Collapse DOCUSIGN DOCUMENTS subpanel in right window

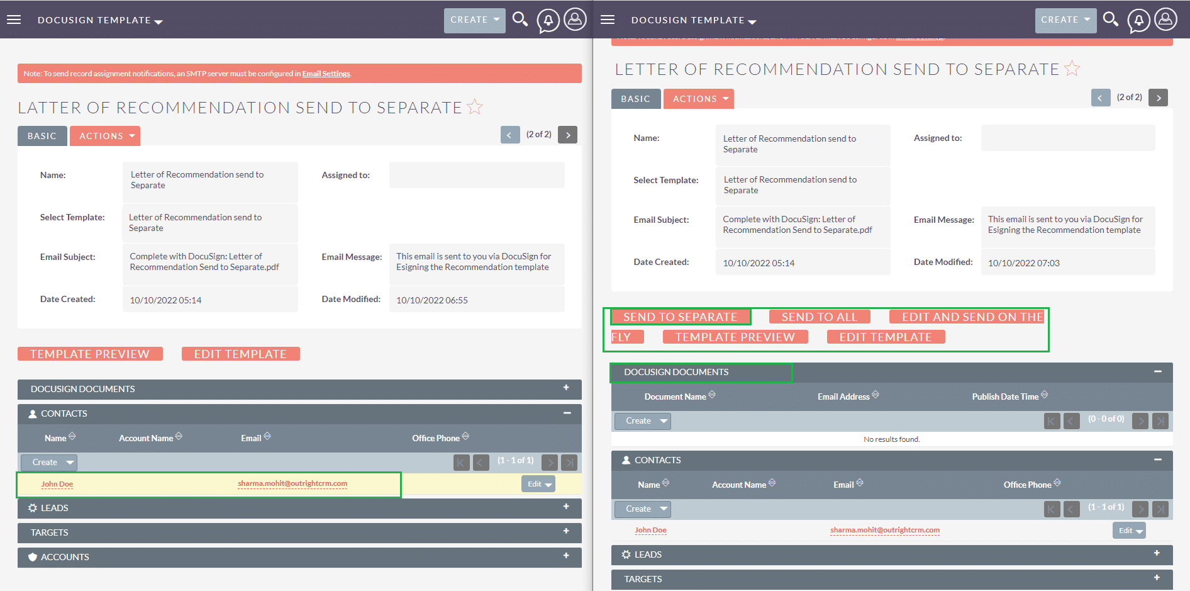(1157, 371)
